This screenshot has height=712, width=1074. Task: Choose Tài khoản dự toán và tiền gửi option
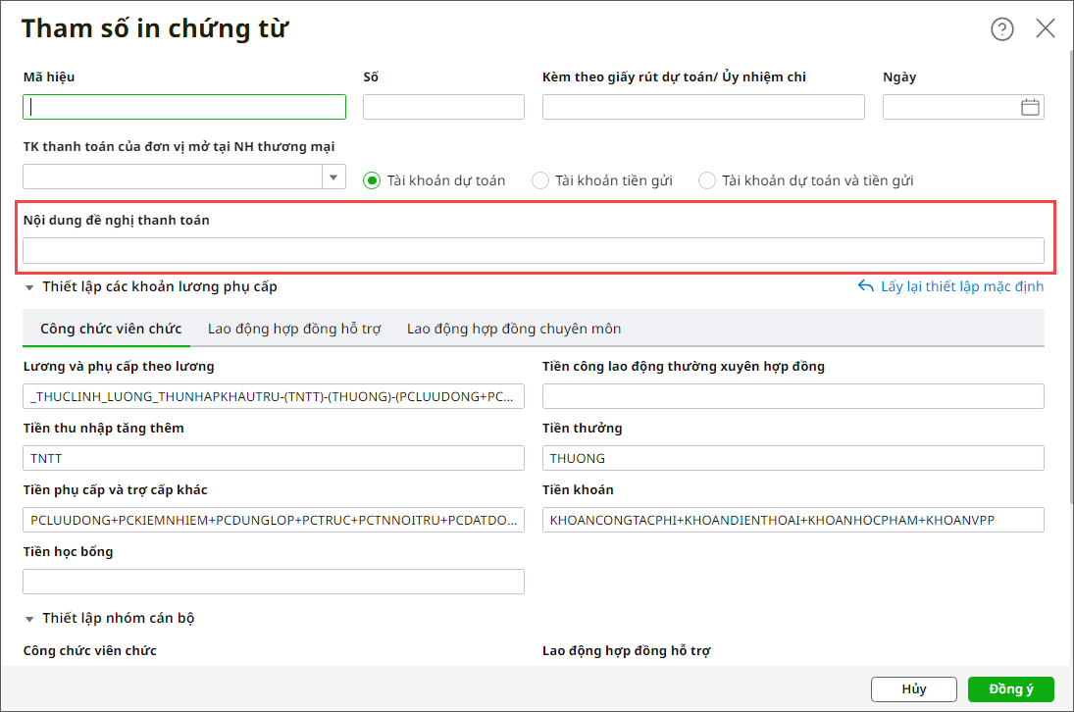point(707,180)
